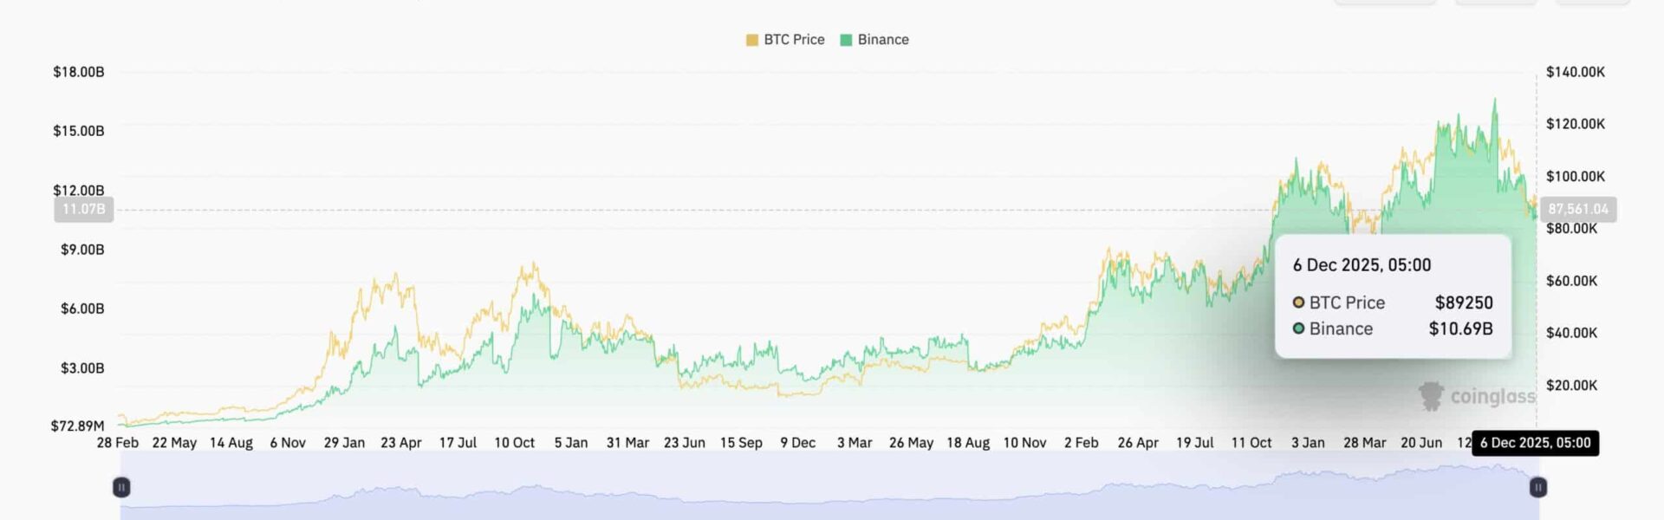Click the tooltip date header text
Image resolution: width=1664 pixels, height=520 pixels.
point(1362,265)
